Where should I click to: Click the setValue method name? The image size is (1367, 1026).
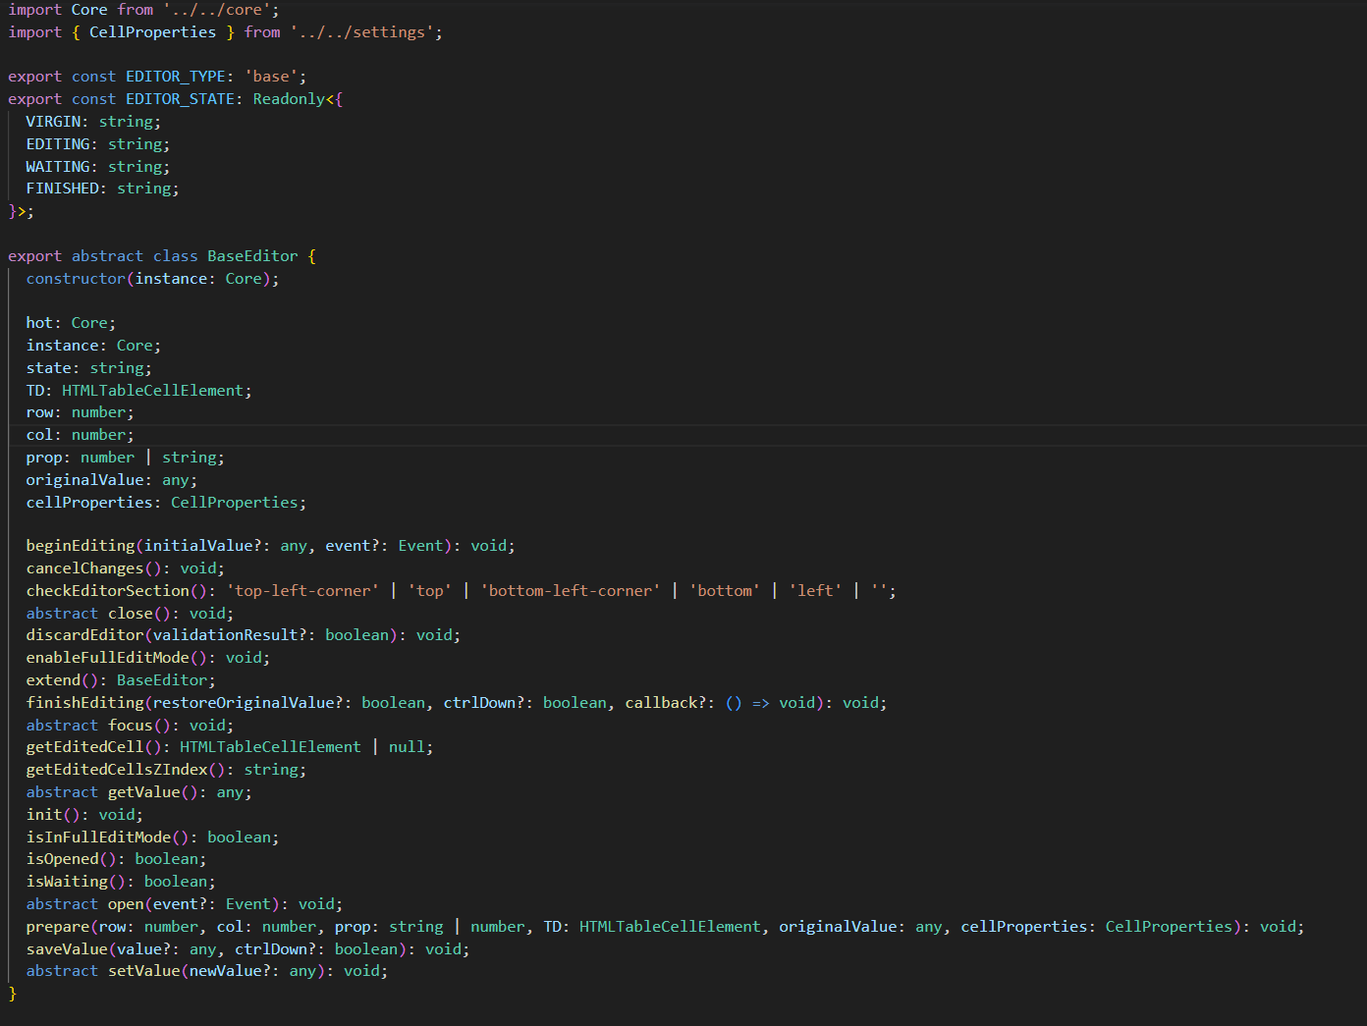[x=144, y=971]
